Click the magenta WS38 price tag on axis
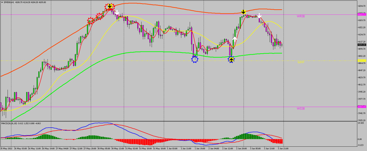 [361, 107]
